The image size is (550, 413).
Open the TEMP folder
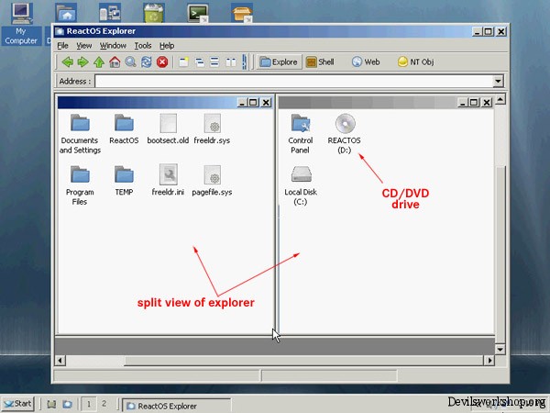click(x=124, y=181)
